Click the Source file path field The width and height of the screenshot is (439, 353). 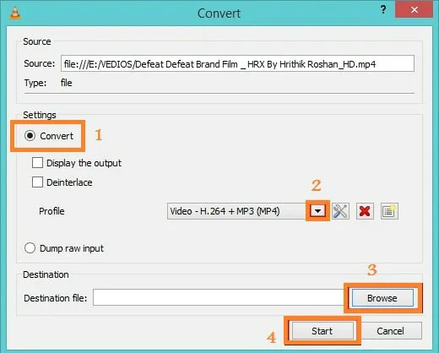click(237, 63)
